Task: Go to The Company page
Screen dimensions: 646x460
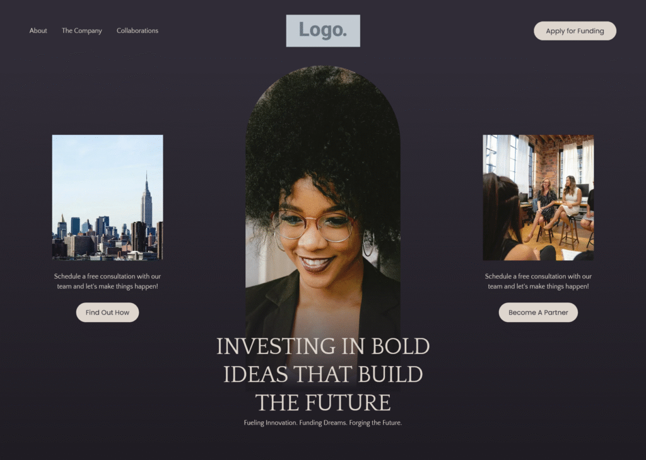Action: pyautogui.click(x=81, y=31)
